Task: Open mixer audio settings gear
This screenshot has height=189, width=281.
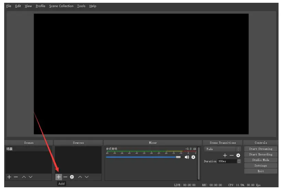Action: point(193,157)
